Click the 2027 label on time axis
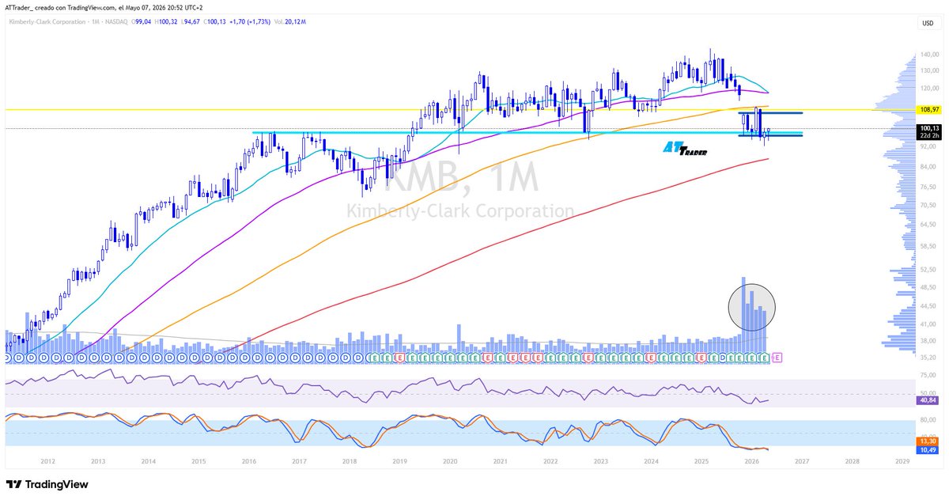Screen dimensions: 949x500 803,460
